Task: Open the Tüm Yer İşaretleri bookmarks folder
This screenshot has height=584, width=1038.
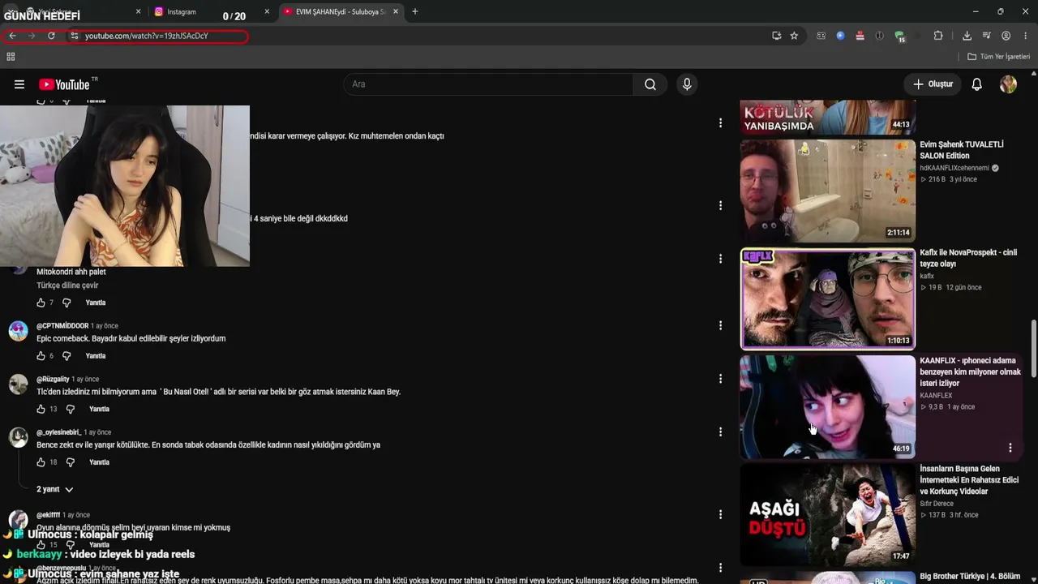Action: tap(998, 57)
